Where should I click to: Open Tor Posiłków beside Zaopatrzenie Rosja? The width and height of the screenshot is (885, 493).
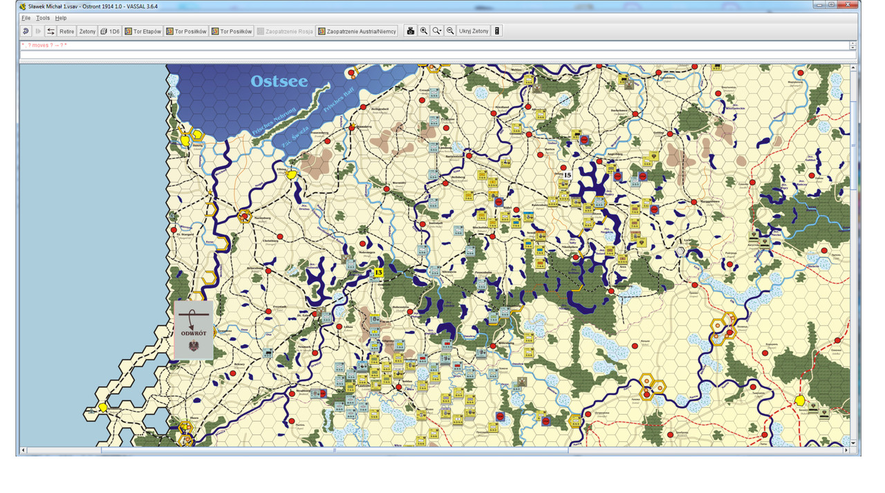232,31
